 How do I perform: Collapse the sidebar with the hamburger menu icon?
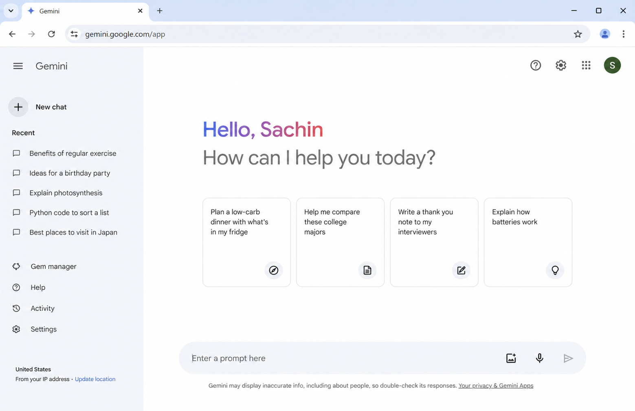[x=18, y=66]
